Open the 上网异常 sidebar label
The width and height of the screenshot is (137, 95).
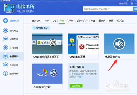[x=14, y=48]
